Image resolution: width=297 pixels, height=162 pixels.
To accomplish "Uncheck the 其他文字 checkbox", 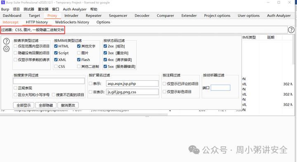I will tap(79, 46).
